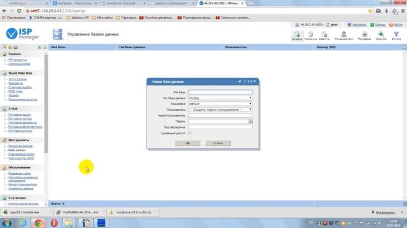Click the browser back arrow
Screen dimensions: 407x228
(x=4, y=11)
